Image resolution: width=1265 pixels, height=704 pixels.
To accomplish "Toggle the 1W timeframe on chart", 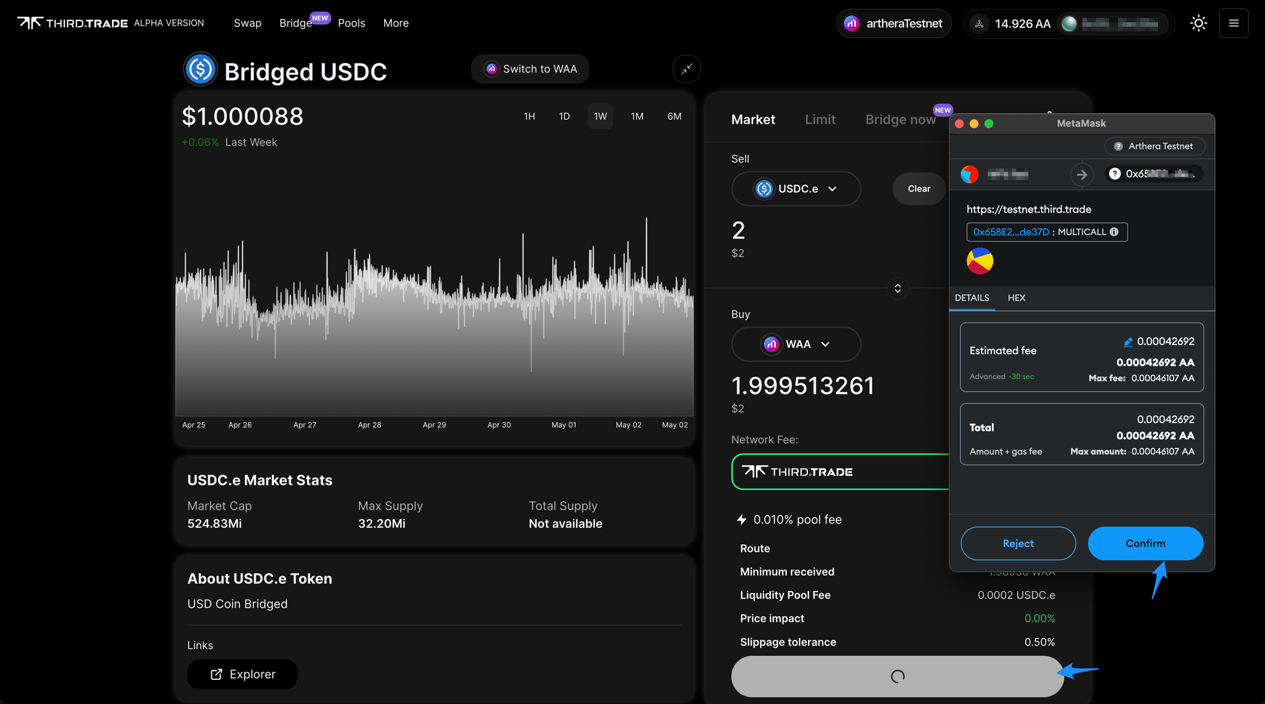I will (x=600, y=115).
